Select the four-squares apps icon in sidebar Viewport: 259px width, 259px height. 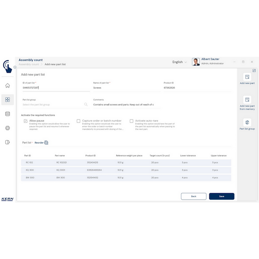point(8,99)
